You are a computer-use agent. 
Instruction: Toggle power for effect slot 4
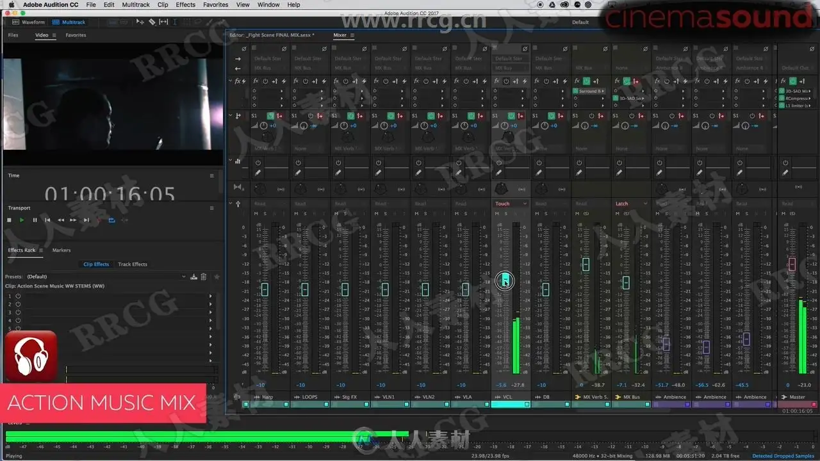click(x=18, y=320)
